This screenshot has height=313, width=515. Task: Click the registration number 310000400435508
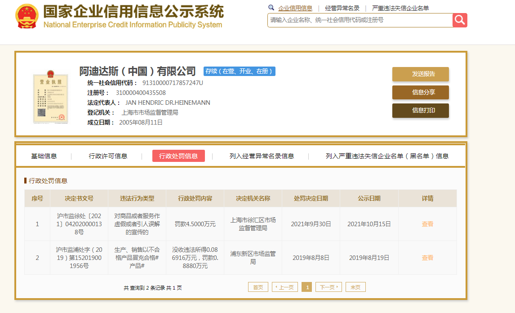(141, 93)
